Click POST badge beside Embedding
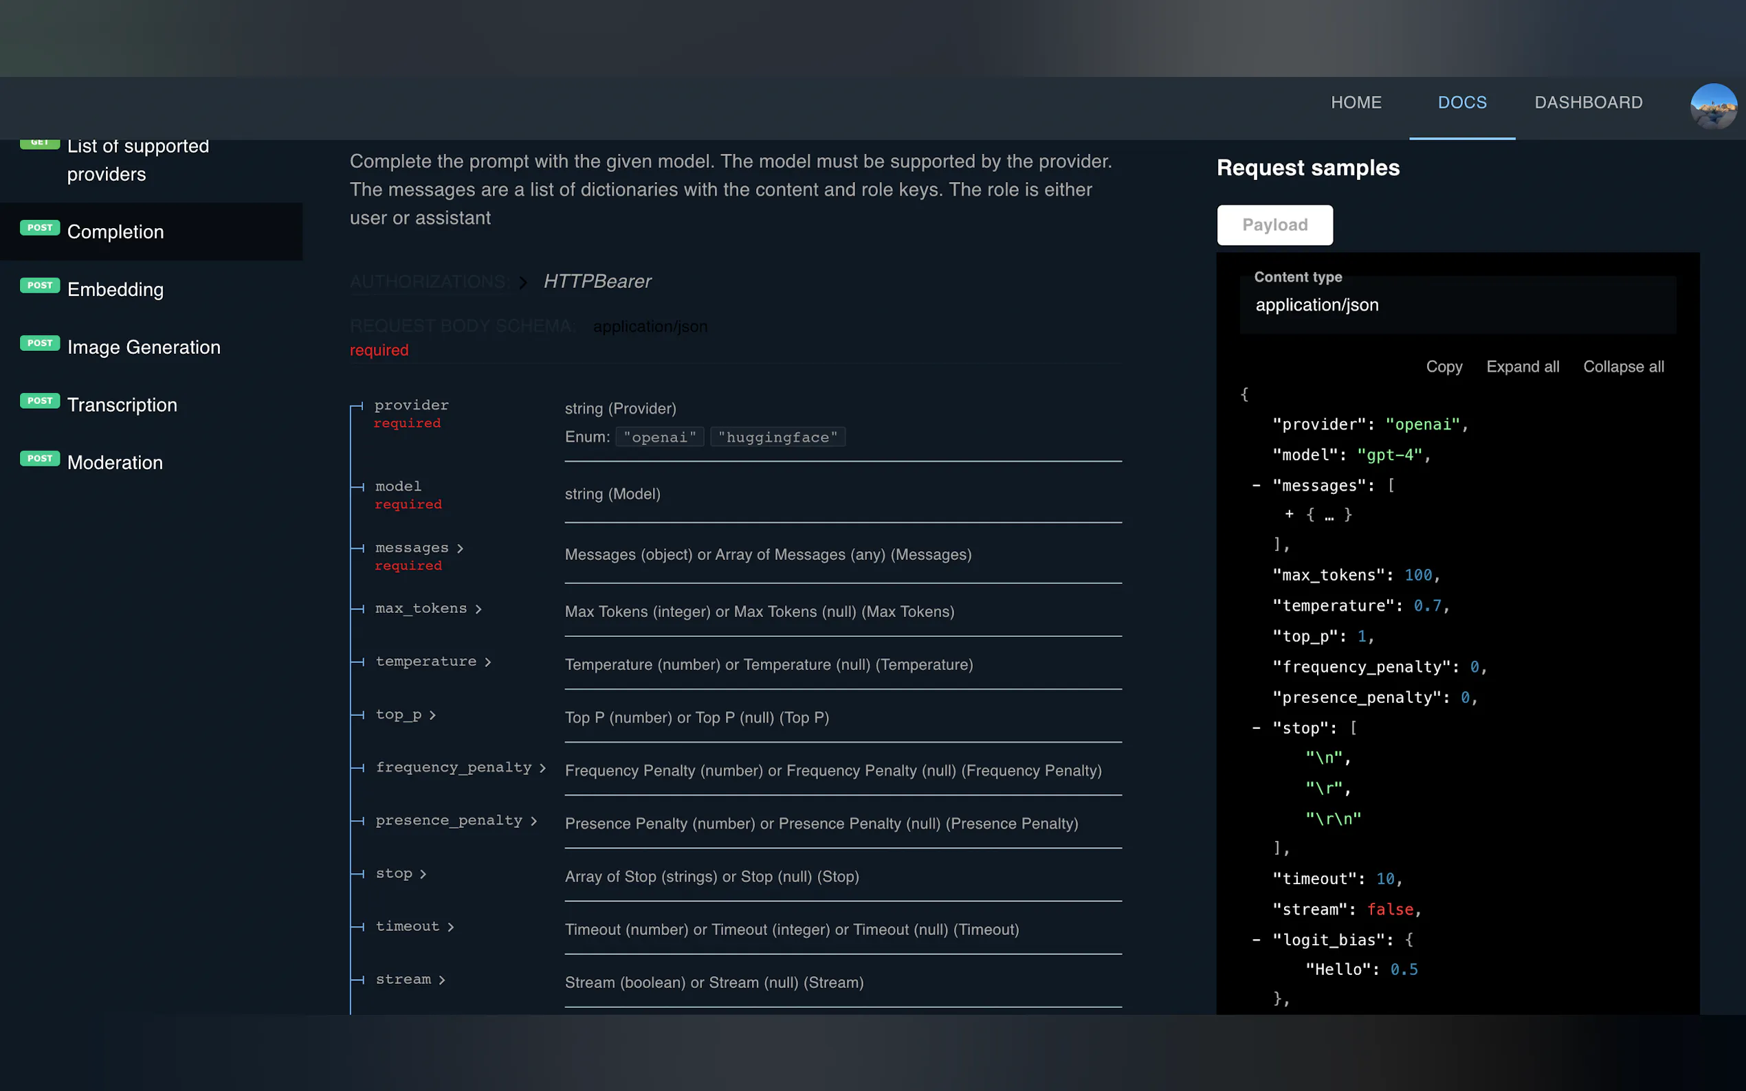The image size is (1746, 1091). (x=40, y=286)
